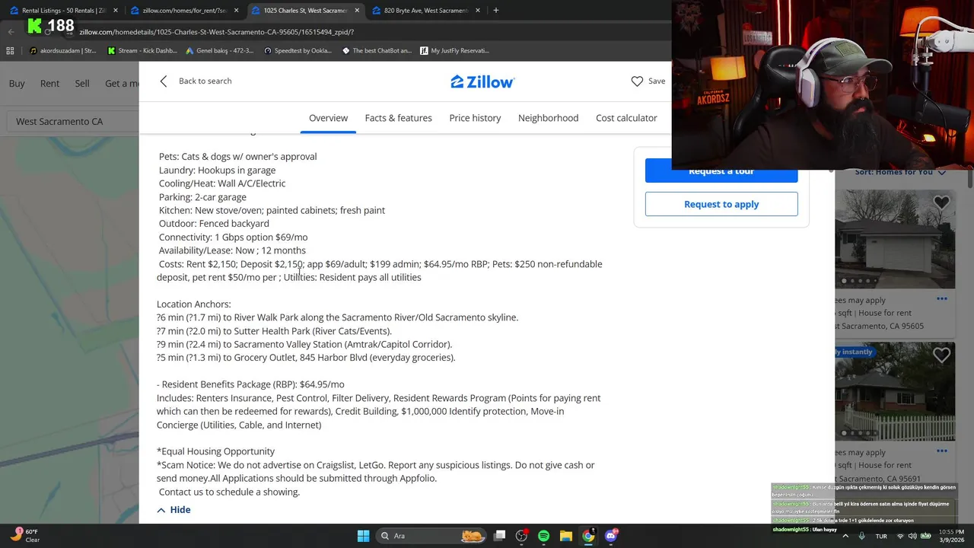Open the Speedtest by Ookla bookmark
Screen dimensions: 974x548
click(298, 51)
